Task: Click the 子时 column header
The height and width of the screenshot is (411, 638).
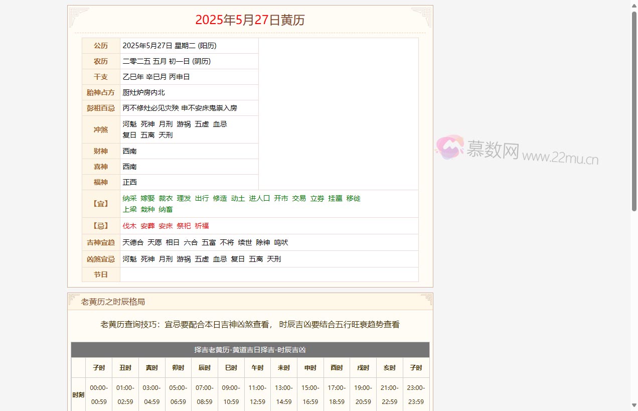Action: [x=98, y=367]
